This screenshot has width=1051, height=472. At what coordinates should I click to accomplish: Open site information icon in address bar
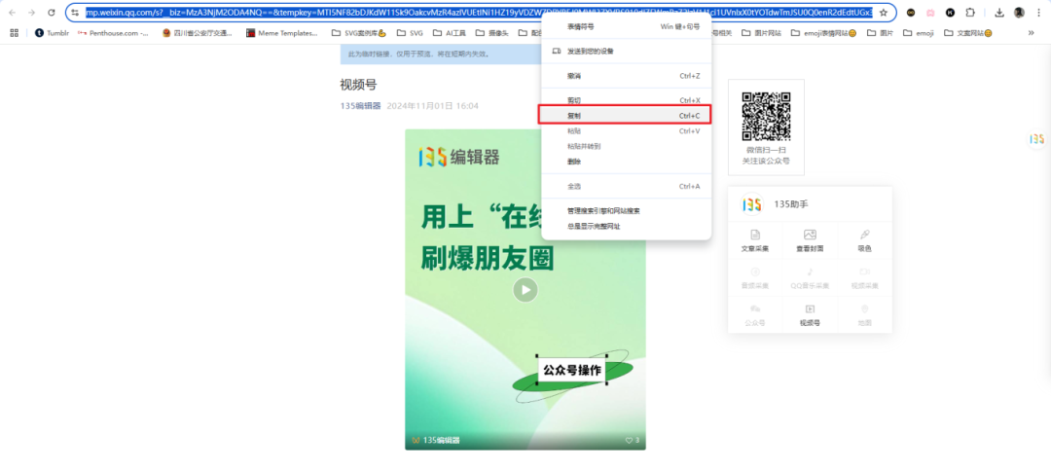point(75,13)
